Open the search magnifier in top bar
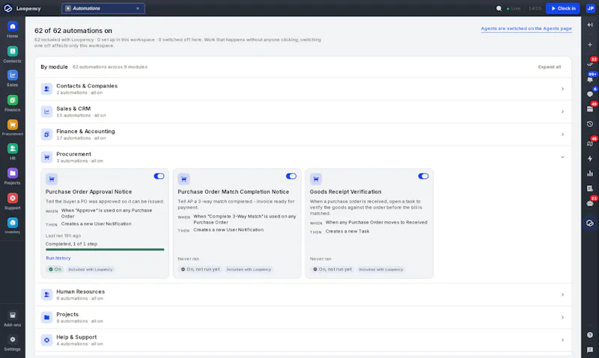599x358 pixels. [x=499, y=8]
